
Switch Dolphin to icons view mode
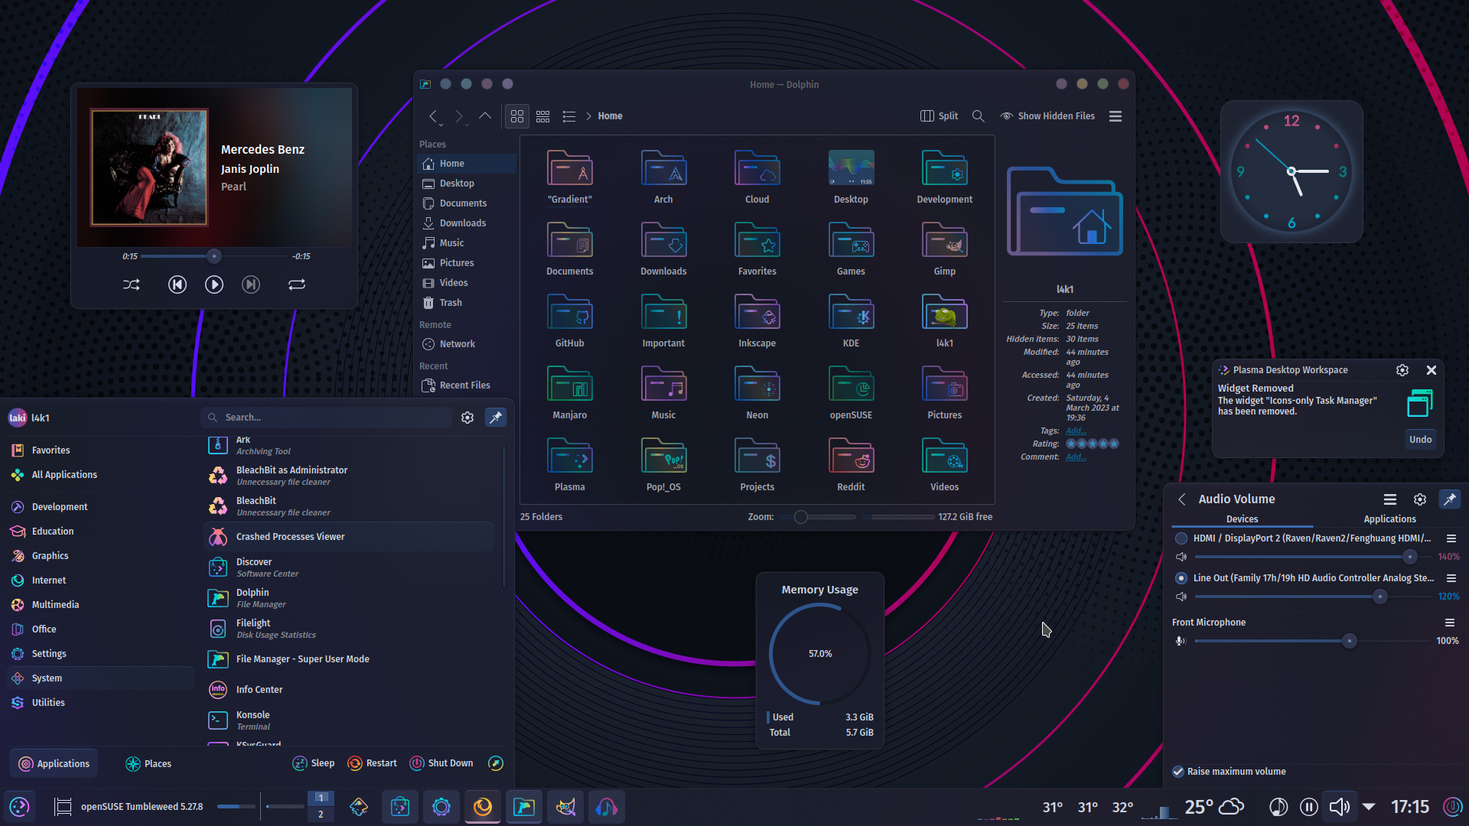pos(517,116)
